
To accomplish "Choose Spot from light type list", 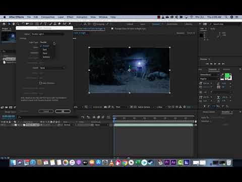I will click(45, 50).
